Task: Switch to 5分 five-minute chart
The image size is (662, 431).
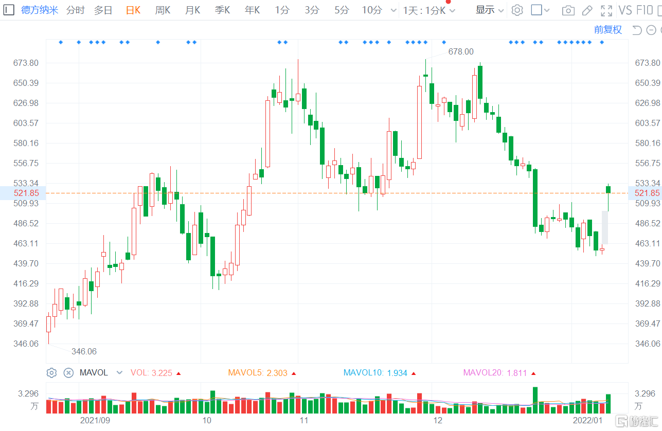Action: coord(342,10)
